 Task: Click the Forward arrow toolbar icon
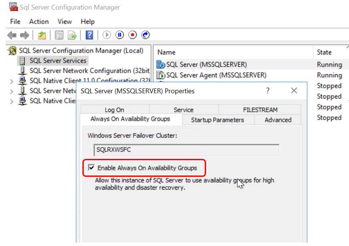25,35
